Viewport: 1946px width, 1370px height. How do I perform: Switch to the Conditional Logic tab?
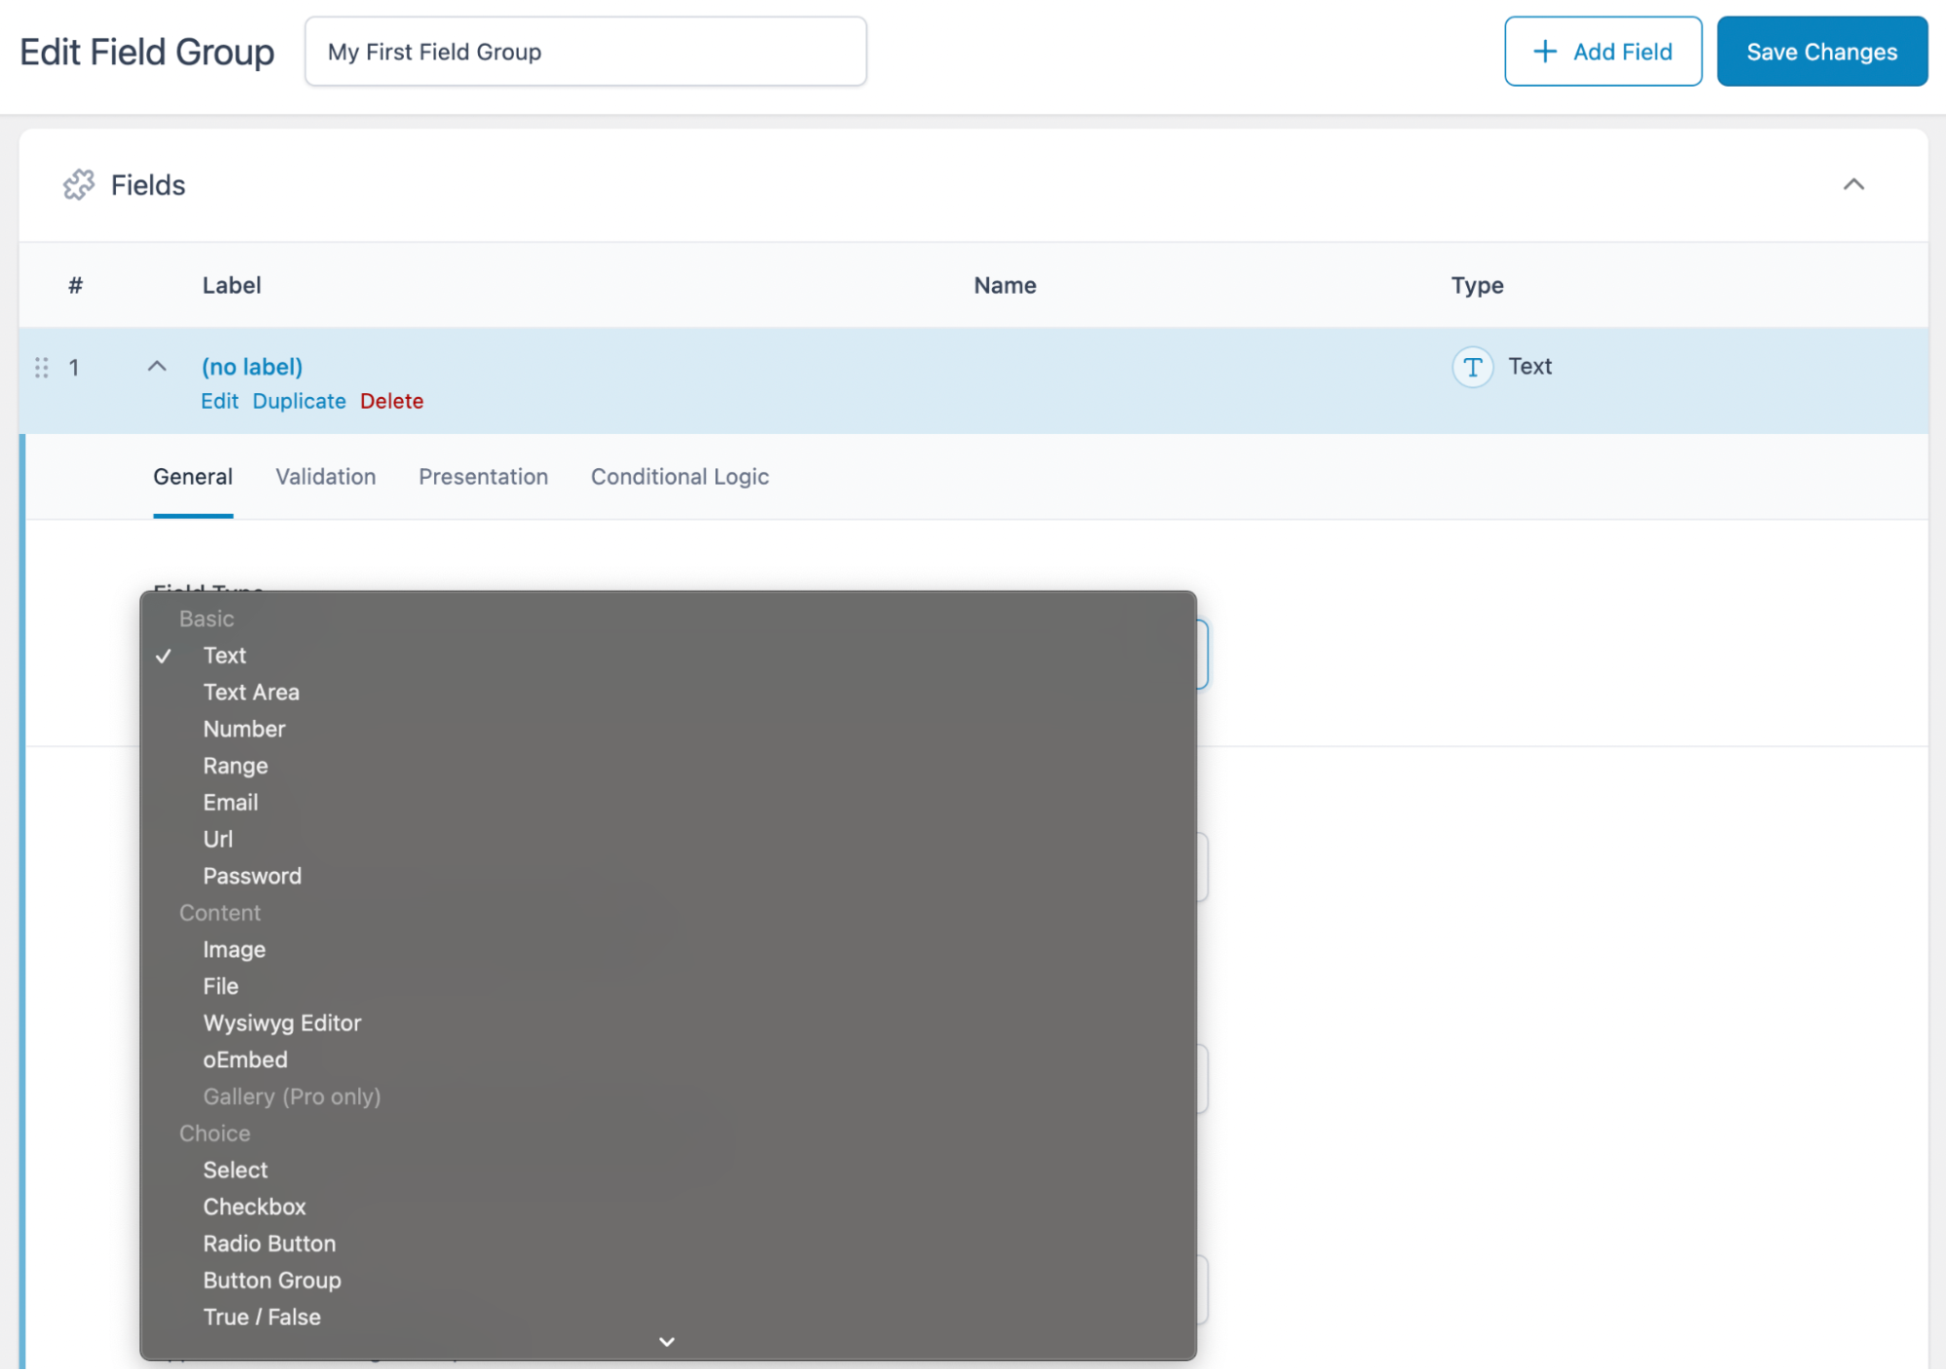click(679, 475)
